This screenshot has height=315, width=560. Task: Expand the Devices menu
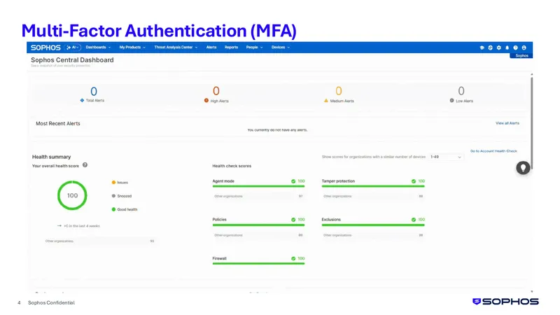click(x=281, y=47)
